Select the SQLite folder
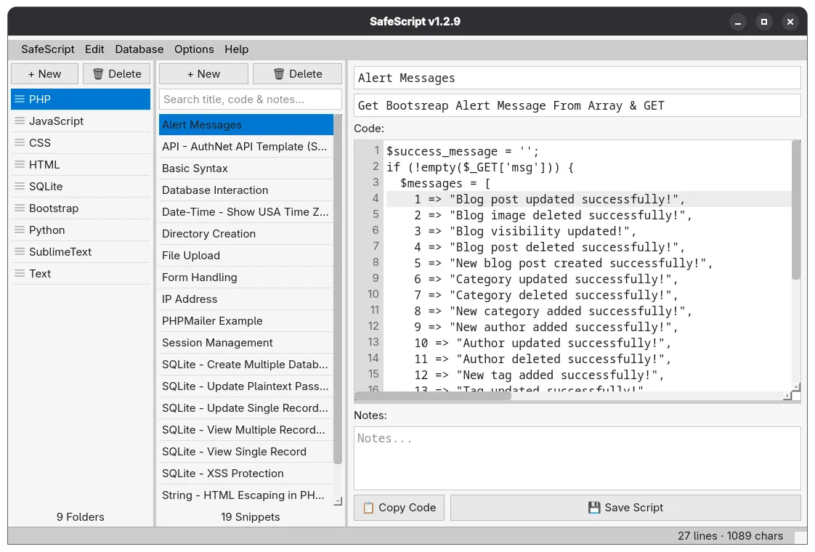This screenshot has width=815, height=552. pos(81,186)
